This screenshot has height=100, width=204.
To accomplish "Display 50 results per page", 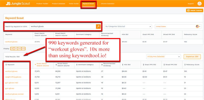I will click(16, 49).
